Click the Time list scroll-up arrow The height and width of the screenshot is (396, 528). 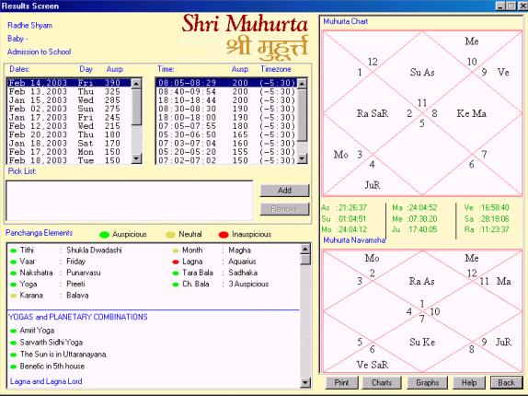tap(302, 83)
